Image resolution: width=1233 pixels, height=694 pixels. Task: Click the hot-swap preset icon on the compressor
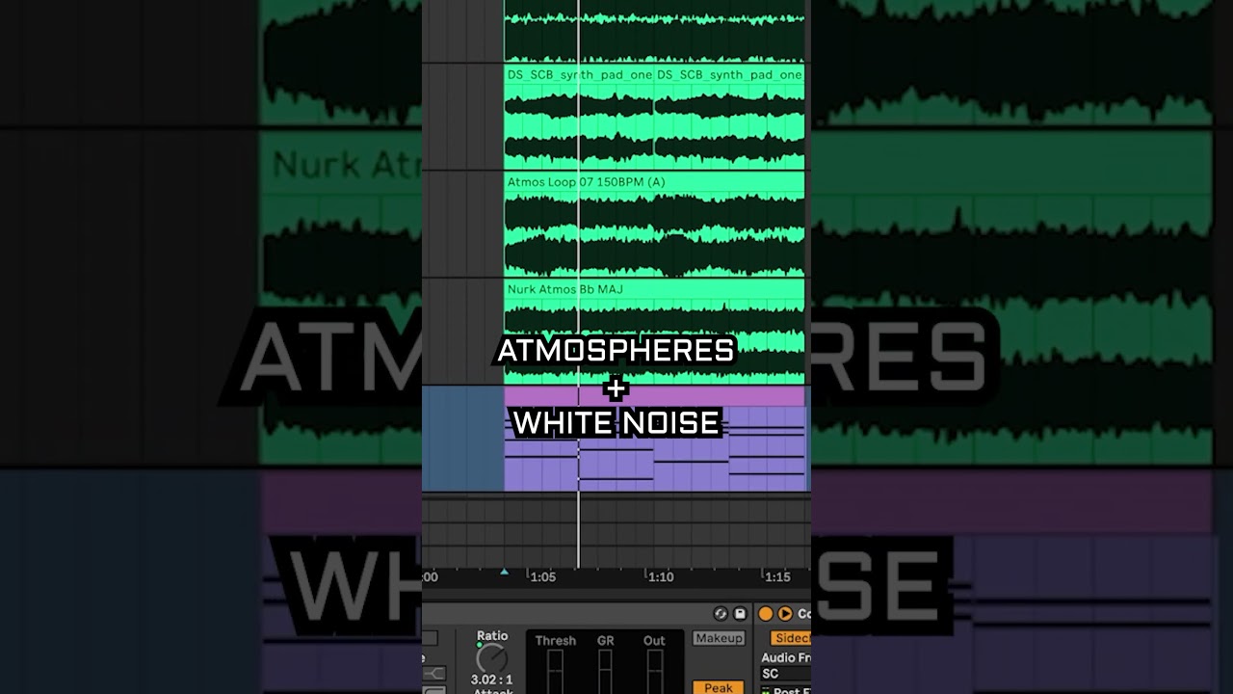[x=721, y=614]
